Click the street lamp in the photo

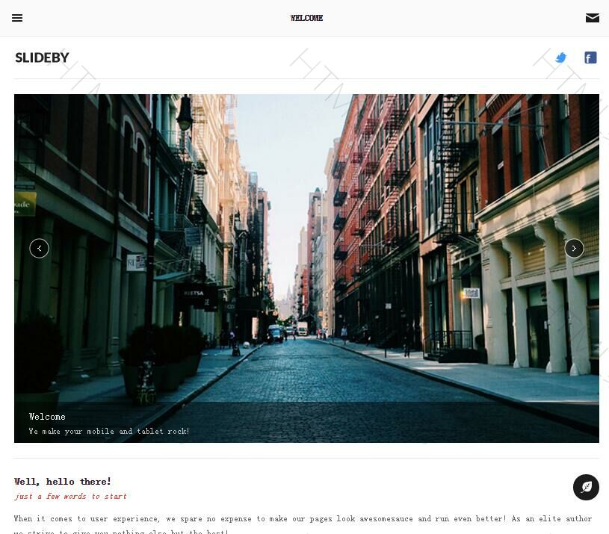pos(185,113)
